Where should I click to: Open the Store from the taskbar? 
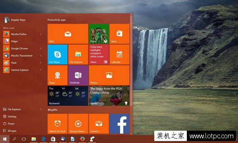click(53, 139)
